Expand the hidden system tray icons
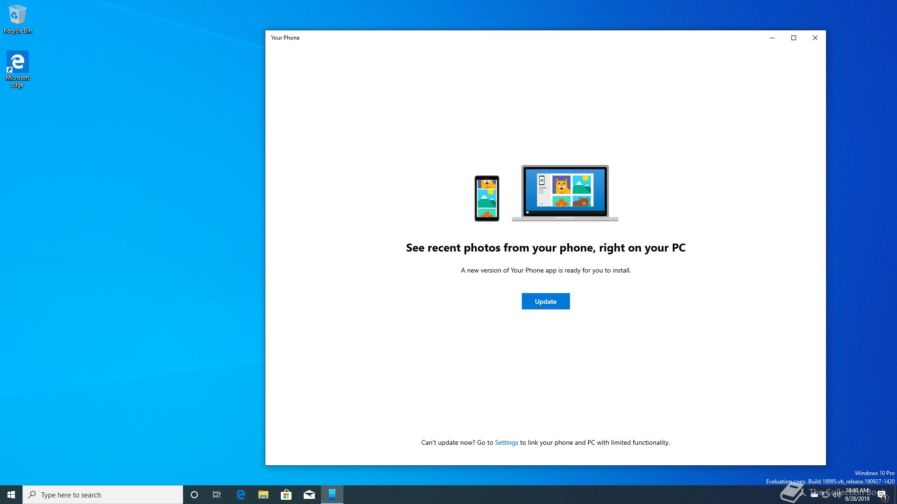Image resolution: width=897 pixels, height=504 pixels. point(803,495)
